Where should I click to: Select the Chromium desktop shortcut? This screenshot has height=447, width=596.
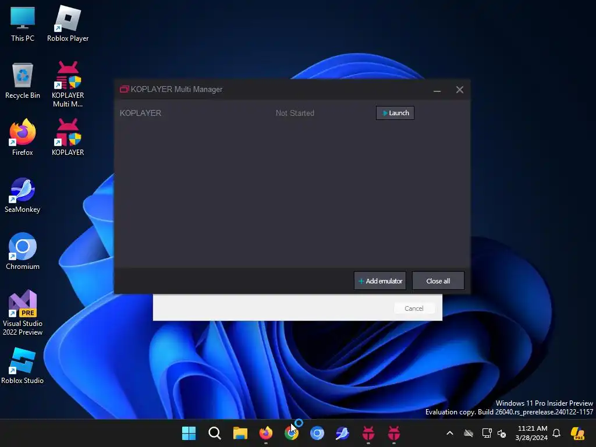tap(23, 251)
